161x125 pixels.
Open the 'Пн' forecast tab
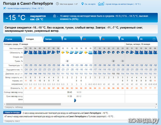[128, 39]
